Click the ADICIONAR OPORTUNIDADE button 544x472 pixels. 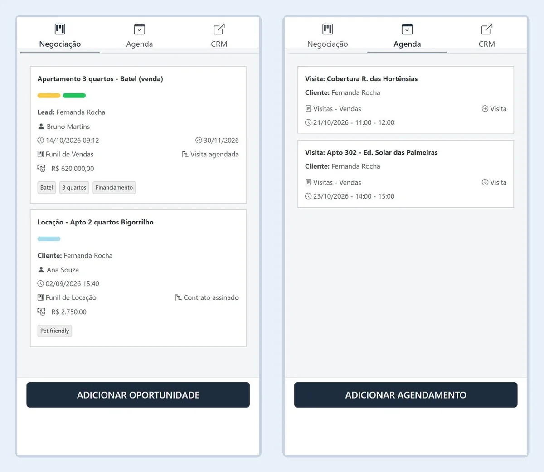(x=138, y=395)
